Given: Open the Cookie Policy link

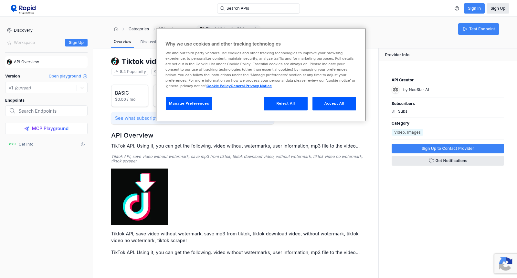Looking at the screenshot, I should click(x=218, y=86).
